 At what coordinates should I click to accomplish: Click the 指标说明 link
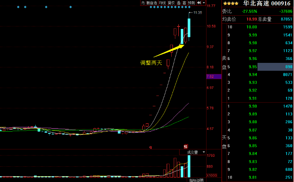click(197, 180)
